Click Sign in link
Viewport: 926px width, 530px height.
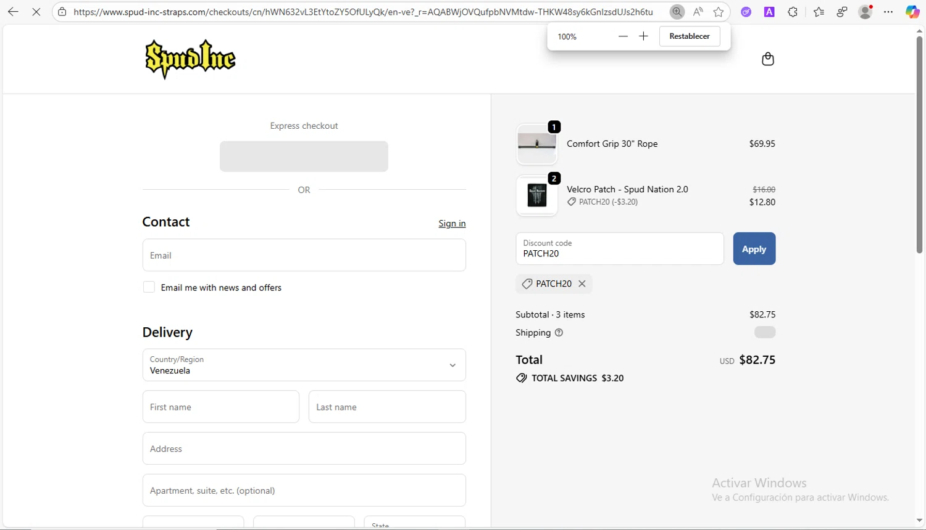pos(452,223)
